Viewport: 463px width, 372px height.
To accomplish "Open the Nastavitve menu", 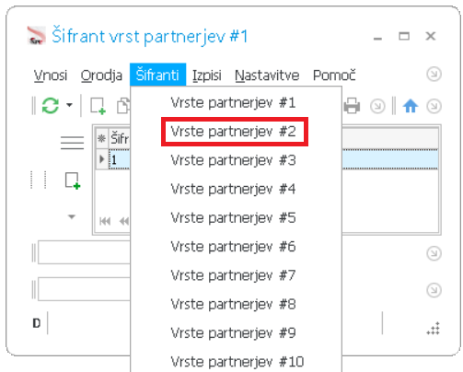I will (267, 76).
